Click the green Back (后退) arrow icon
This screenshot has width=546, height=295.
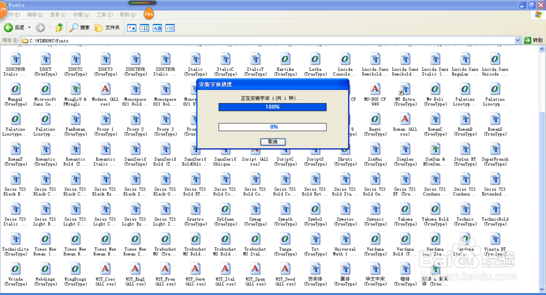coord(8,27)
